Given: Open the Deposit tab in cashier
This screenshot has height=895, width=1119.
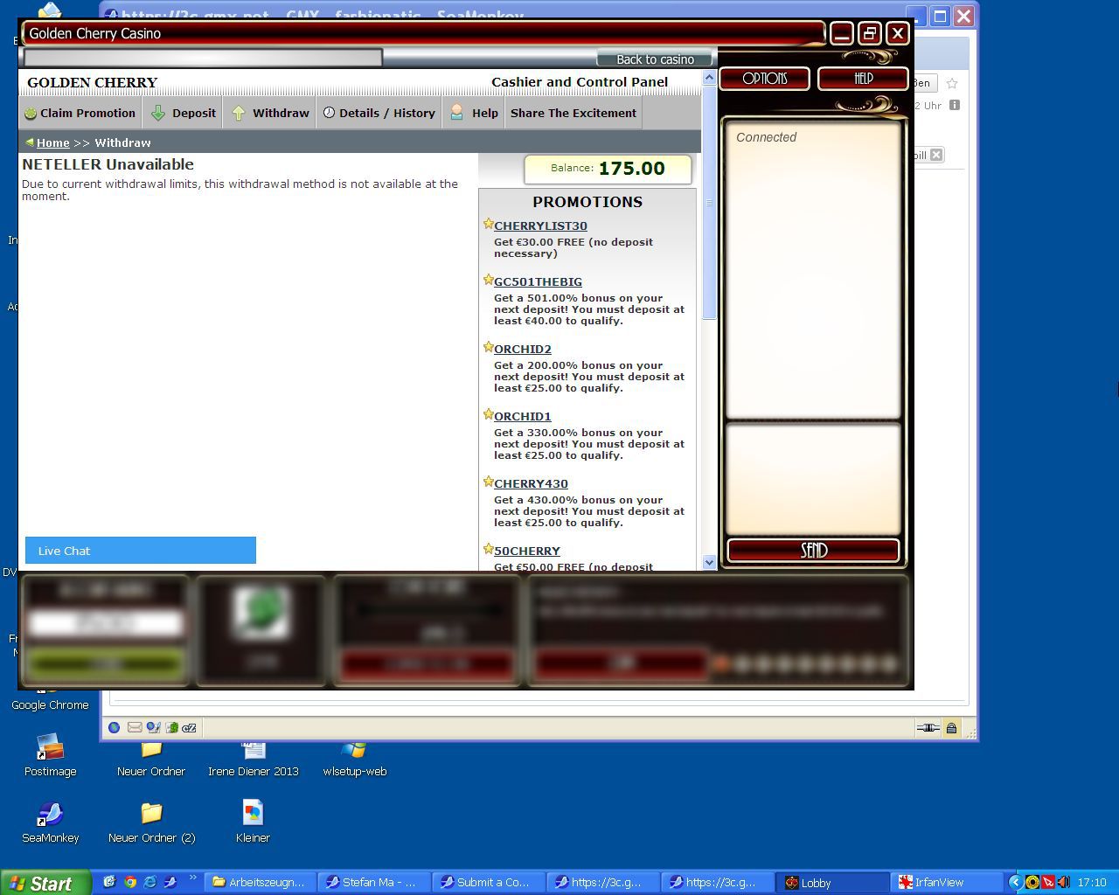Looking at the screenshot, I should pyautogui.click(x=184, y=113).
